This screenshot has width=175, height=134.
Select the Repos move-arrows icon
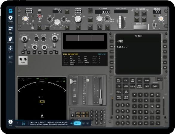click(x=10, y=48)
